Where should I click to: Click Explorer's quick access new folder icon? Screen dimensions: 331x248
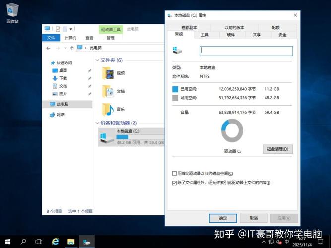[x=65, y=29]
